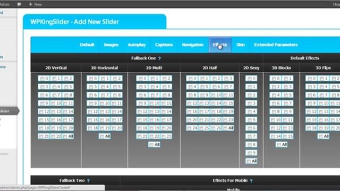
Task: Open the Skin tab
Action: coord(240,45)
